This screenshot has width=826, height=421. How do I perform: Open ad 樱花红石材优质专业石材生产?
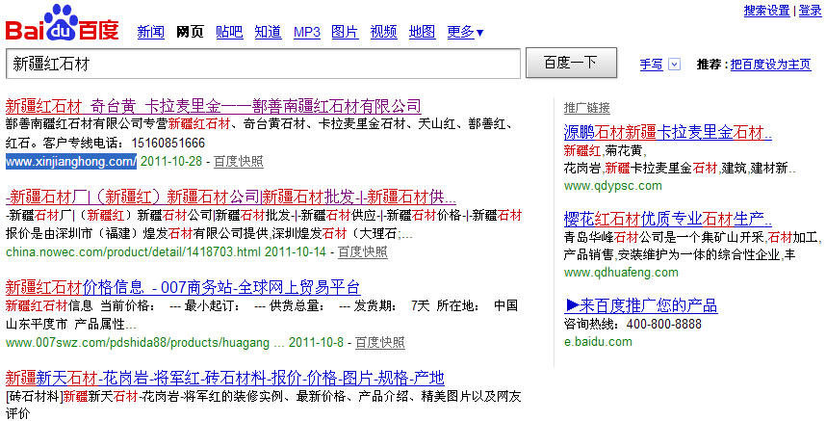(668, 219)
